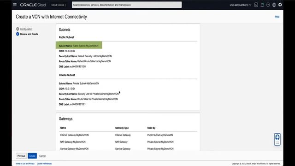The image size is (295, 166).
Task: Open the Help link
Action: click(x=277, y=17)
